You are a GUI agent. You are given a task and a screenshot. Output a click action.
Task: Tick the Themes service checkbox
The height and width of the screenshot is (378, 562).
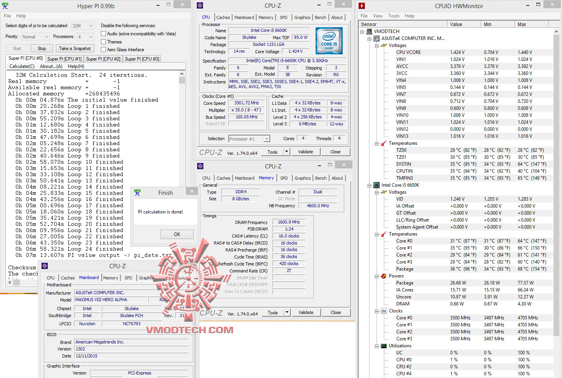point(104,42)
